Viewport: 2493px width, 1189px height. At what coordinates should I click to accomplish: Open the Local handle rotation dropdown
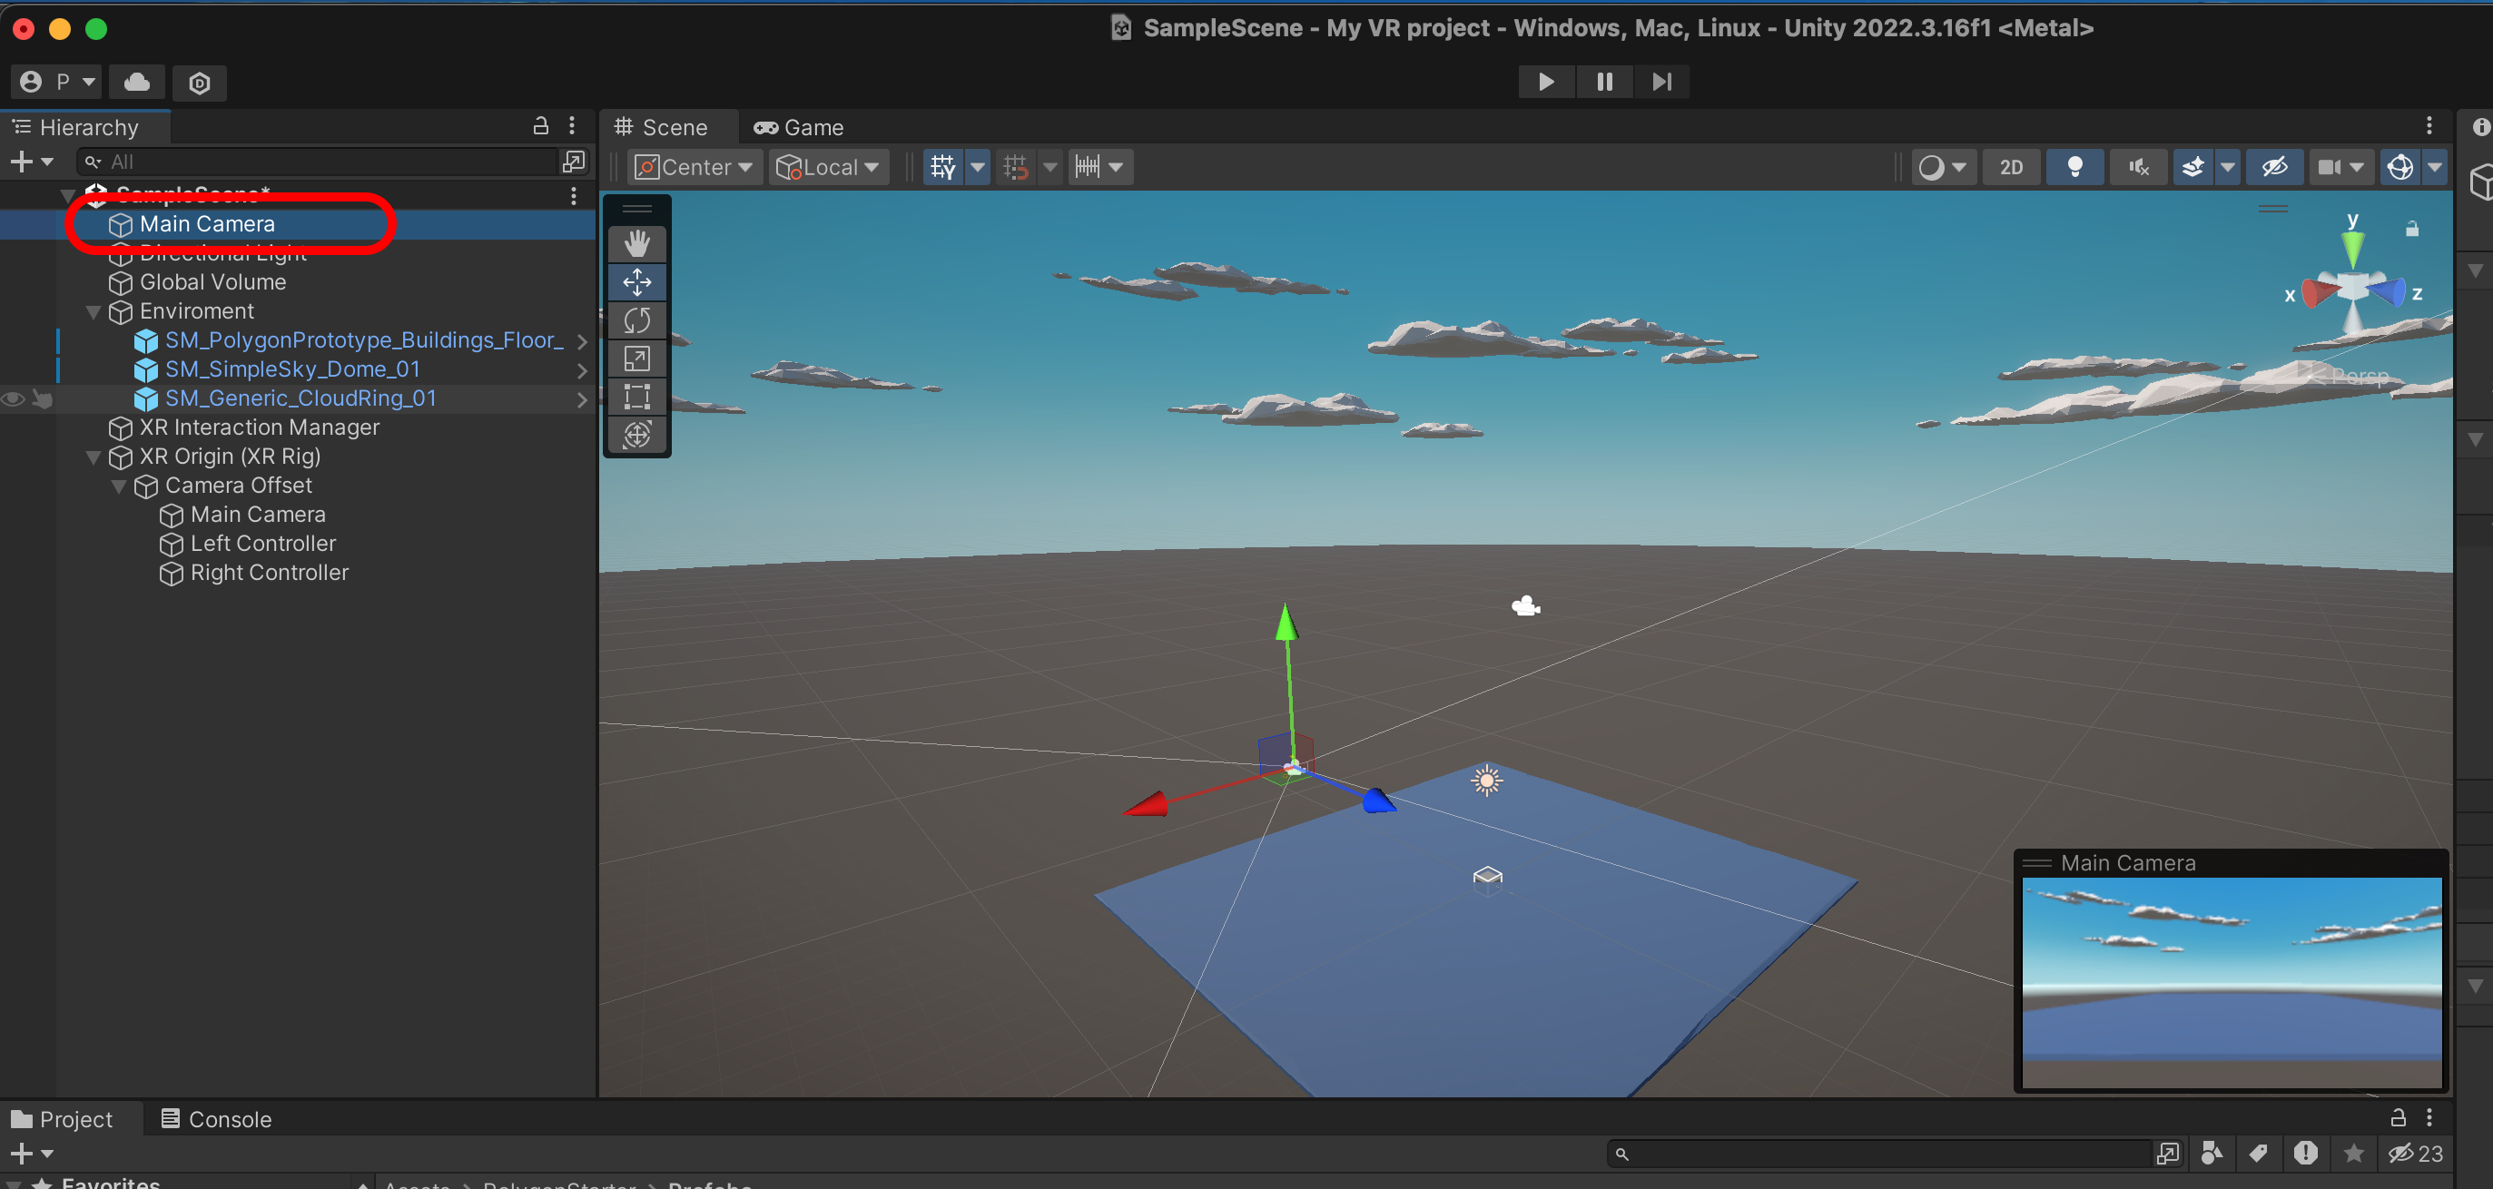830,167
